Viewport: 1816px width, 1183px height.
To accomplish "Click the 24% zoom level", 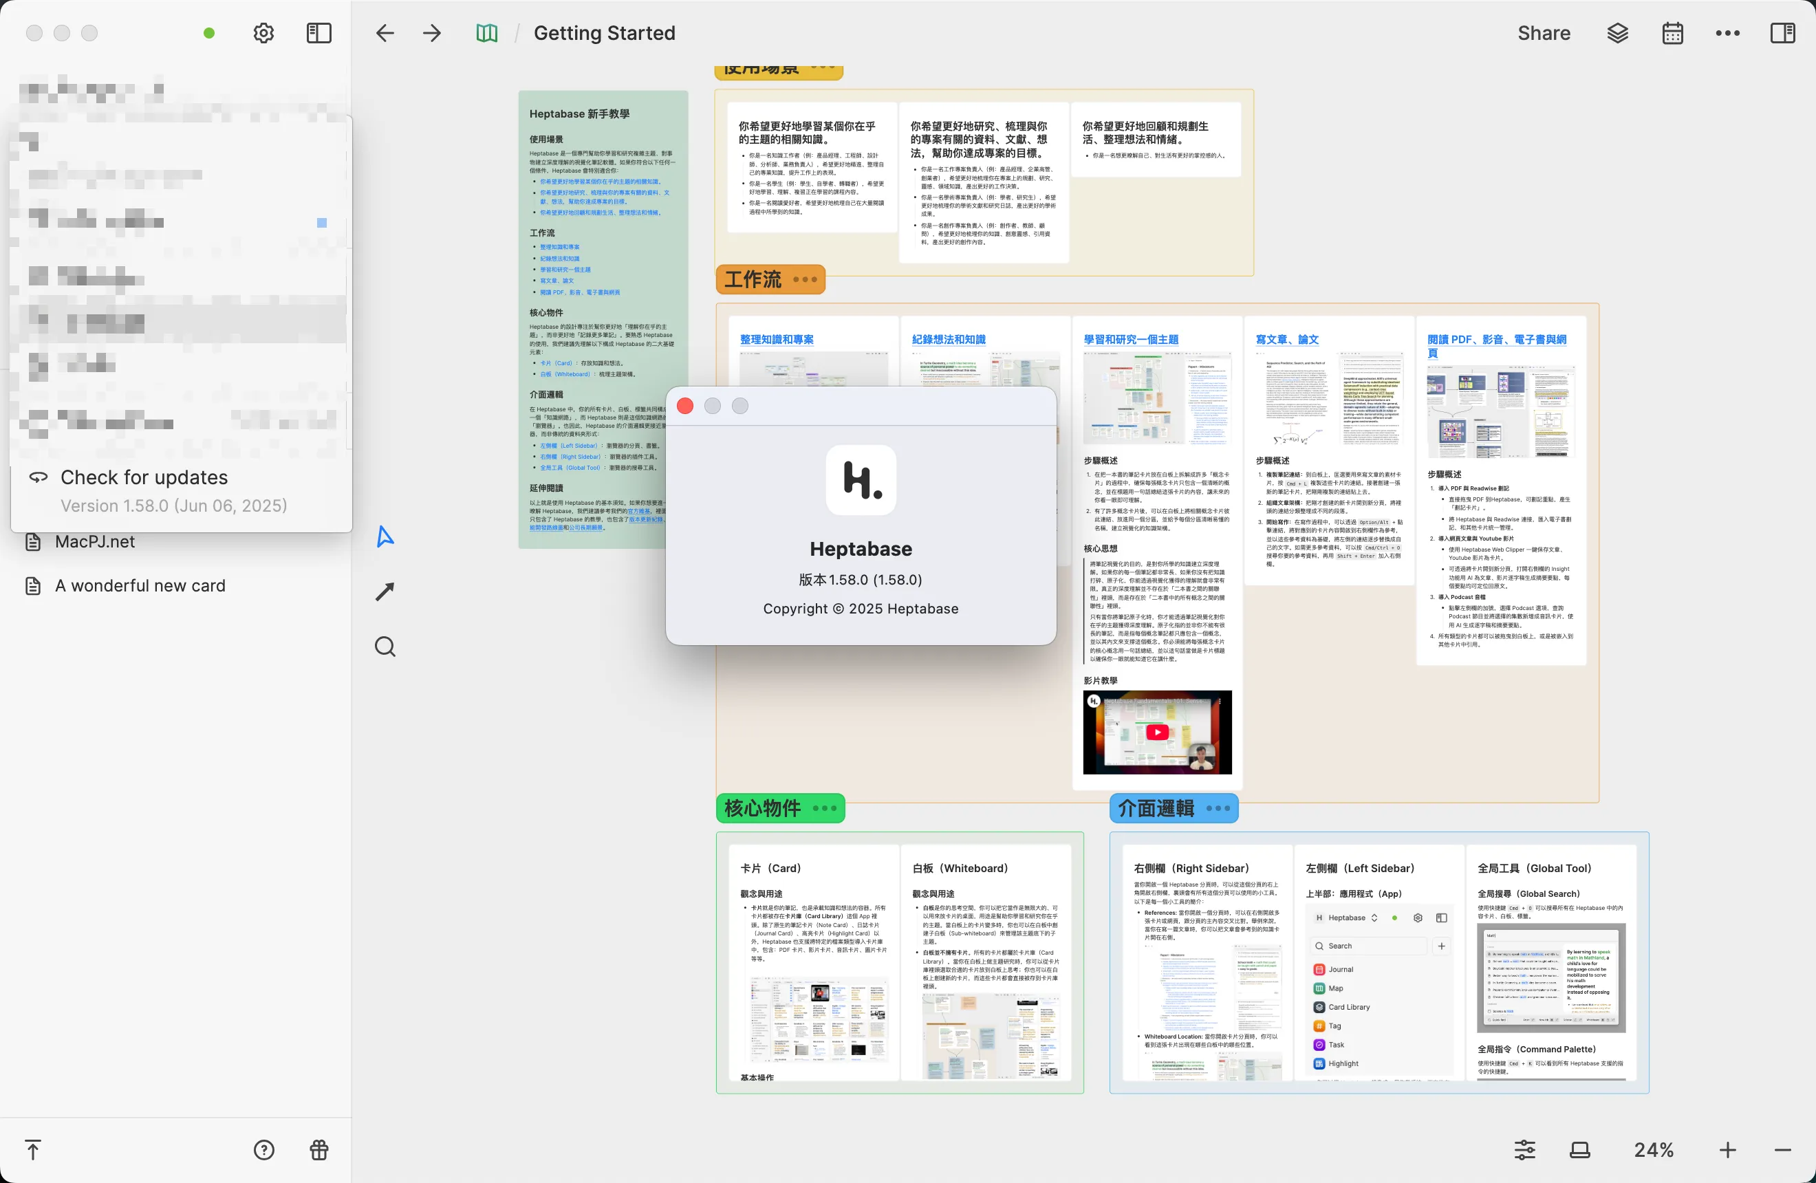I will coord(1654,1149).
